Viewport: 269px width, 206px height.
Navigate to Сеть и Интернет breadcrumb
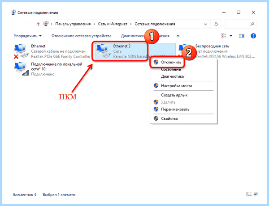click(113, 24)
